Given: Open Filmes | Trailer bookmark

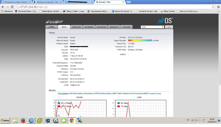Looking at the screenshot, I should click(x=74, y=11).
